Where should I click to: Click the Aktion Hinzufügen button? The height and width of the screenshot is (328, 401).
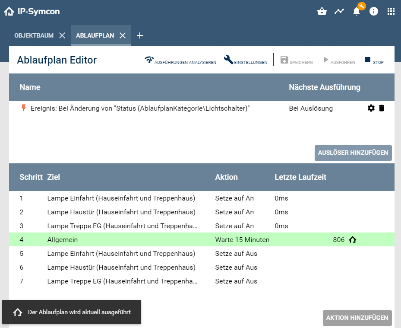[357, 318]
